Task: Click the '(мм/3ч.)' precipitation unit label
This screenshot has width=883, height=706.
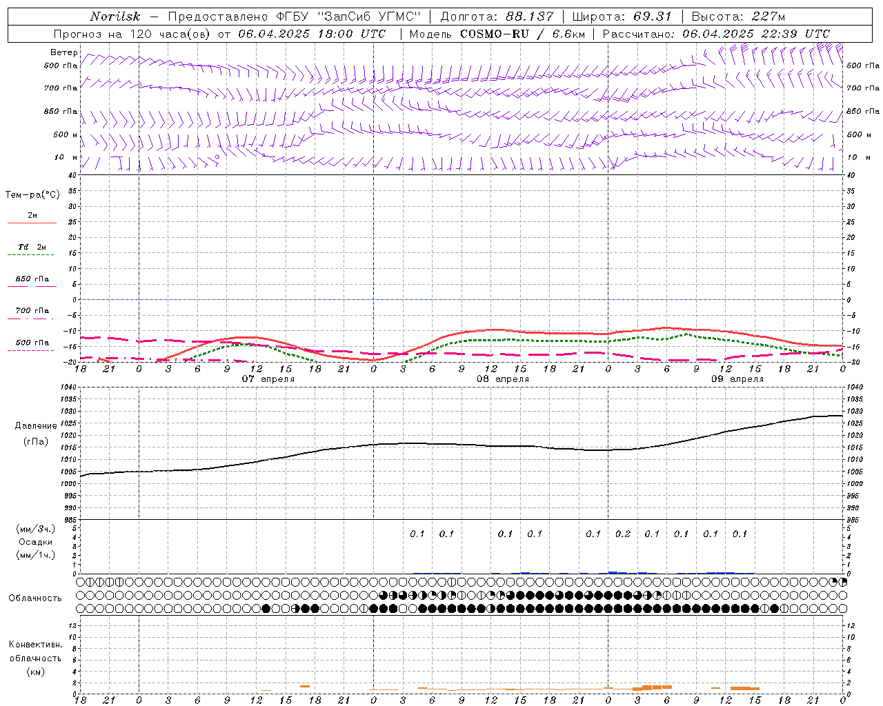Action: coord(36,529)
